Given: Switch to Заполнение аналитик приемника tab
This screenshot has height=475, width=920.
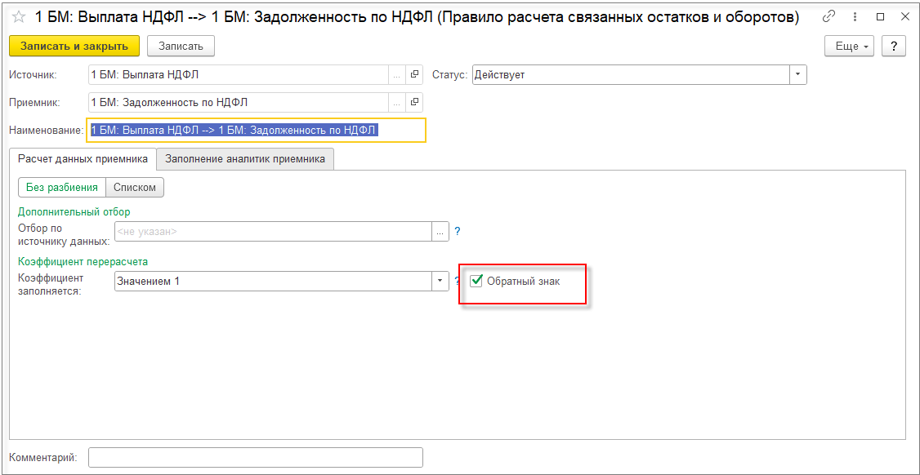Looking at the screenshot, I should coord(245,159).
